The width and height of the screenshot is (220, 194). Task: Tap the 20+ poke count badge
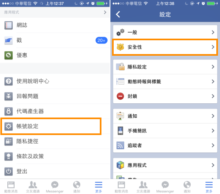101,40
